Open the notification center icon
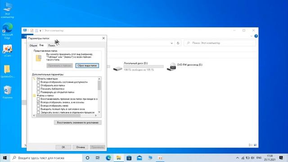Image resolution: width=288 pixels, height=162 pixels. point(281,158)
